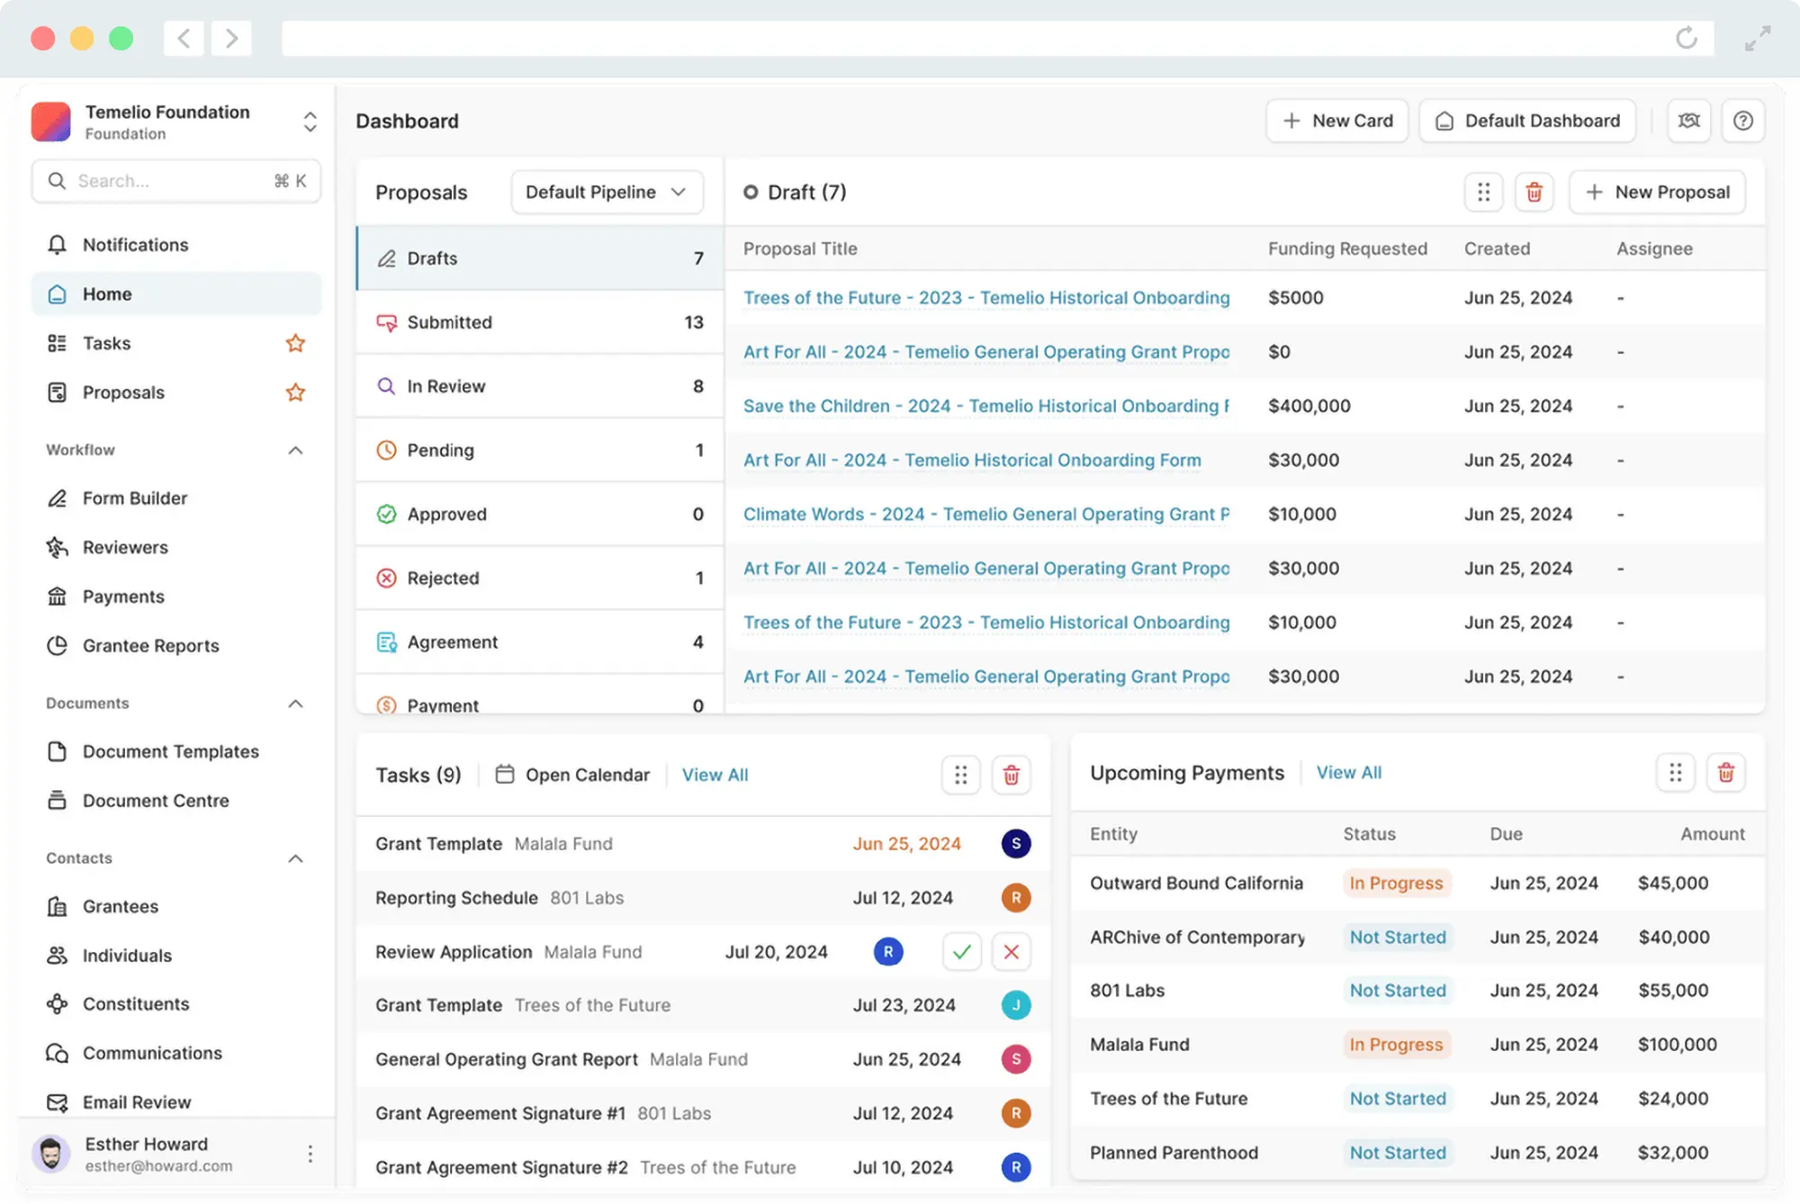The image size is (1800, 1204).
Task: Click the Temelio Foundation logo
Action: (51, 121)
